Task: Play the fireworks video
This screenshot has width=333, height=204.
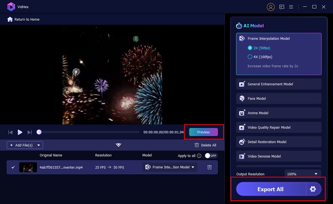Action: coord(20,132)
